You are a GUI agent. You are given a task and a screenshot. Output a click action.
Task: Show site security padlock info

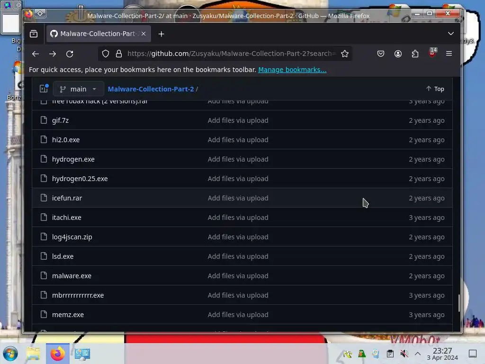[119, 54]
